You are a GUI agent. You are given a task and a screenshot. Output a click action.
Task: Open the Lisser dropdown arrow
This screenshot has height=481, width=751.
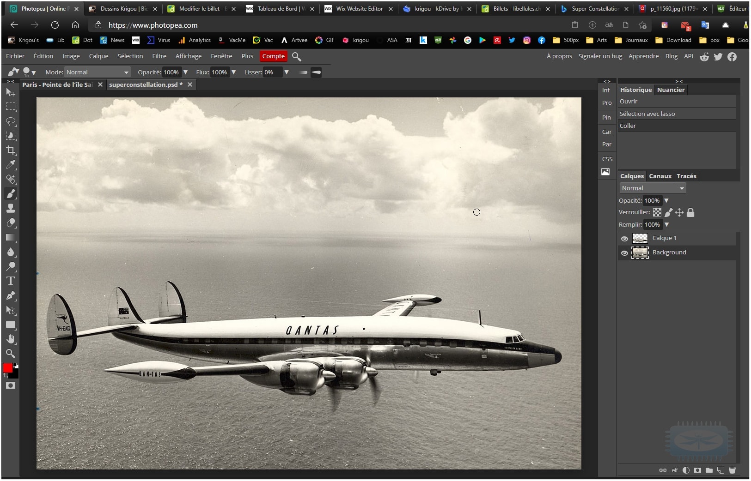[x=287, y=72]
